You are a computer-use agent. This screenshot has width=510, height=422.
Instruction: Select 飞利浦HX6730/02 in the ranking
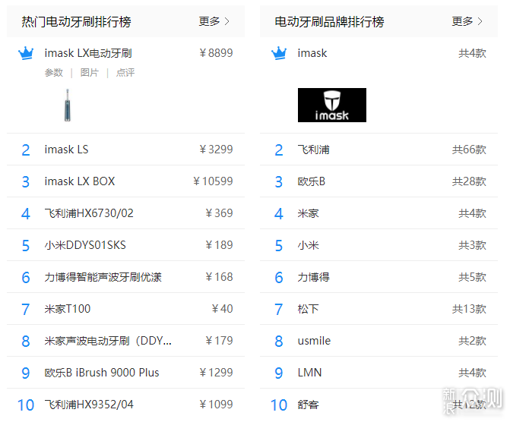89,213
